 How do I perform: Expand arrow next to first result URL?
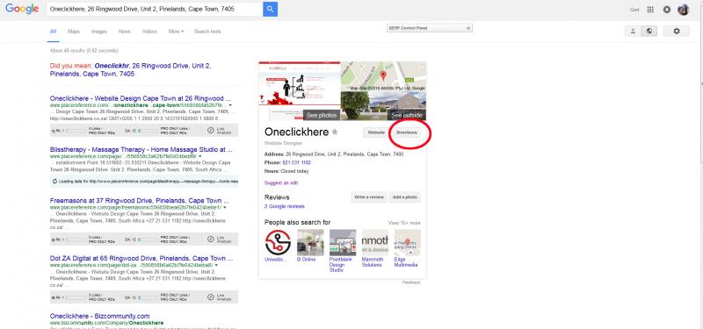230,105
